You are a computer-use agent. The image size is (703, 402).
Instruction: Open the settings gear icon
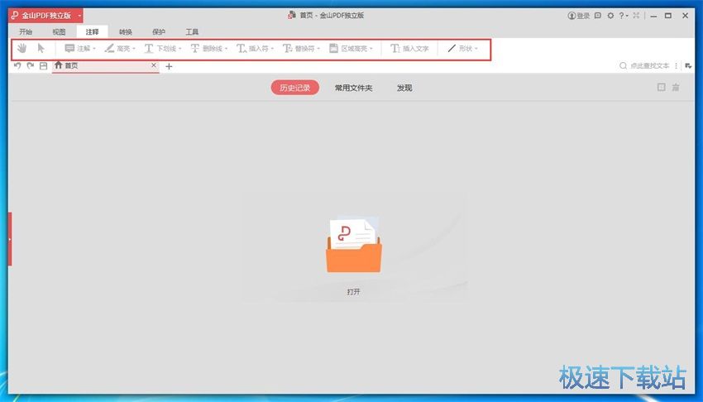click(x=610, y=16)
